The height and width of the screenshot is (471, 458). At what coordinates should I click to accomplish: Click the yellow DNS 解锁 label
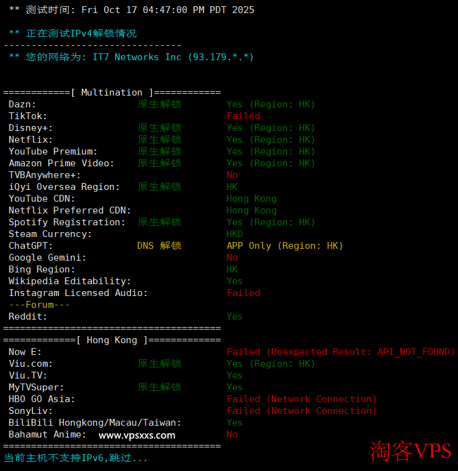coord(159,246)
